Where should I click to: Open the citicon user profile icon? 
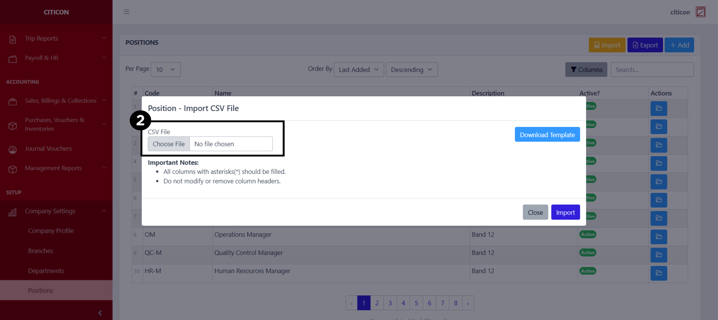click(700, 12)
